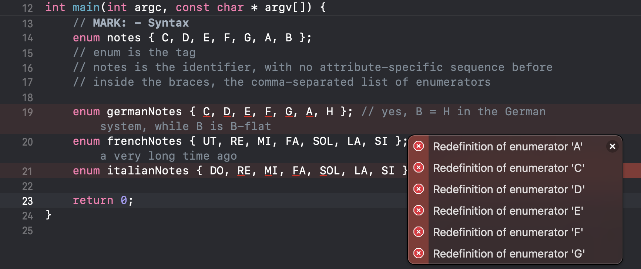Click the error icon beside enumerator 'E' message
Viewport: 641px width, 269px height.
419,211
